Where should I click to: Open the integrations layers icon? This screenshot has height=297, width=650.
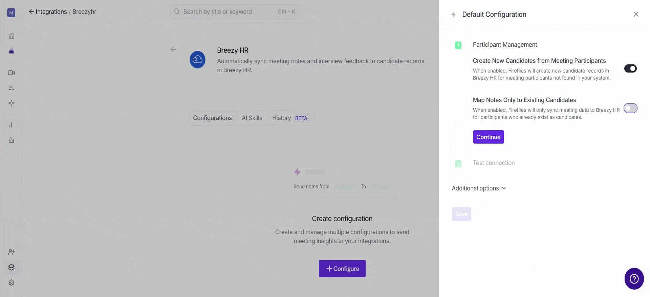click(12, 267)
